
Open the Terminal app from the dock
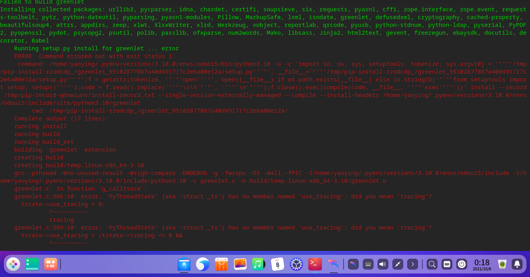pos(315,264)
